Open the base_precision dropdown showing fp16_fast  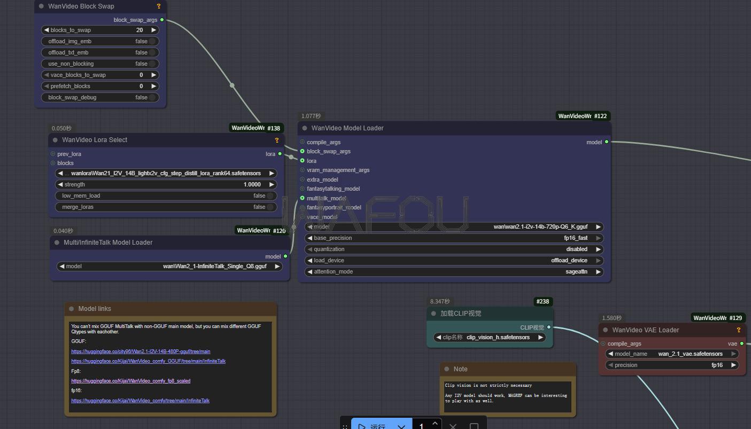(x=454, y=238)
